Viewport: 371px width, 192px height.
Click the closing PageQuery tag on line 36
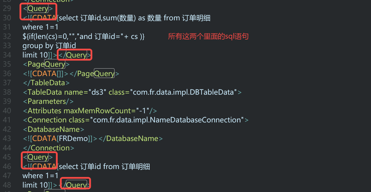tap(94, 73)
